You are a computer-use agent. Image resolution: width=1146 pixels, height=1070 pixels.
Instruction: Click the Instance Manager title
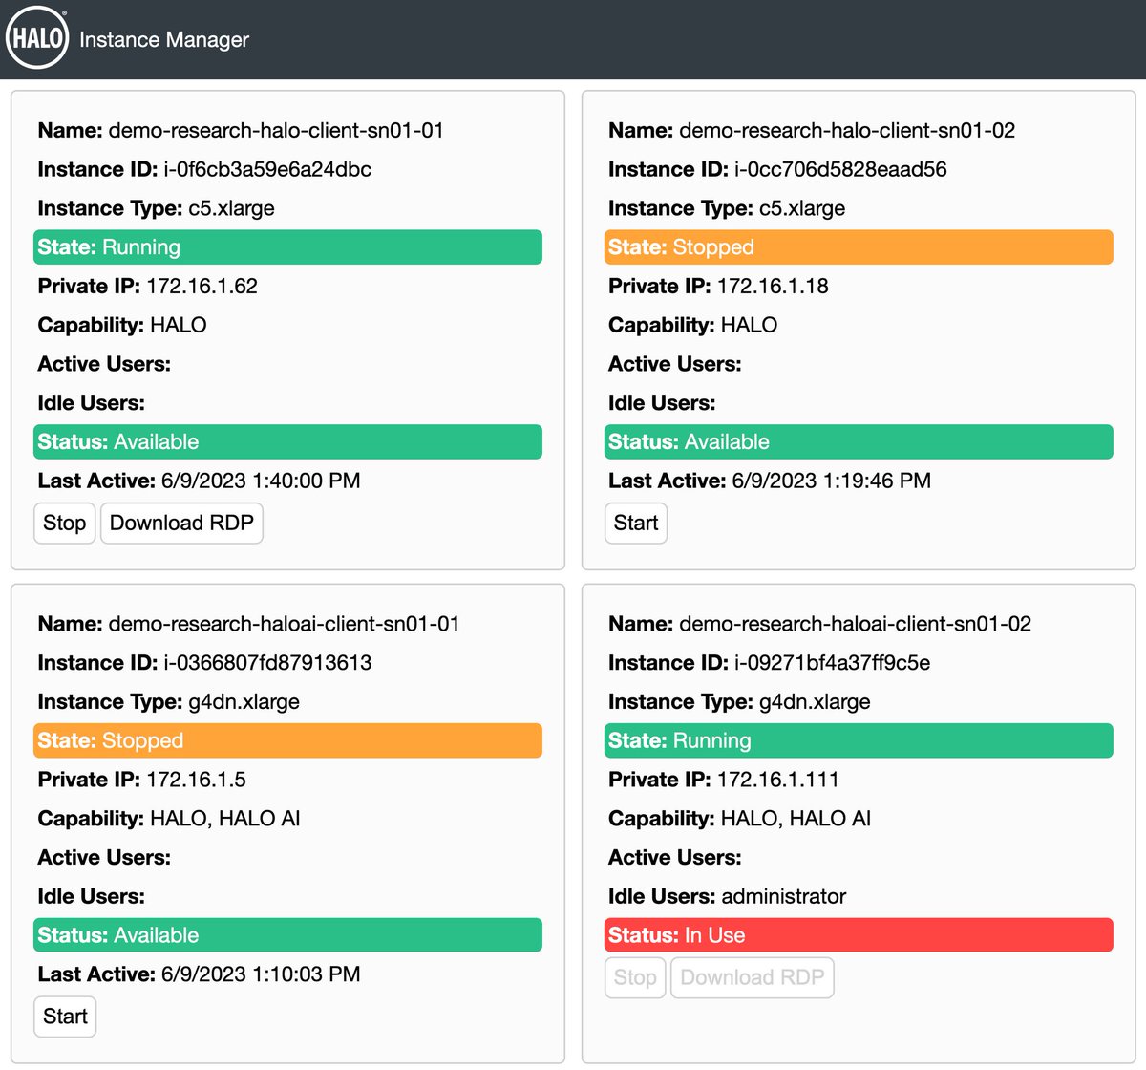pyautogui.click(x=164, y=40)
